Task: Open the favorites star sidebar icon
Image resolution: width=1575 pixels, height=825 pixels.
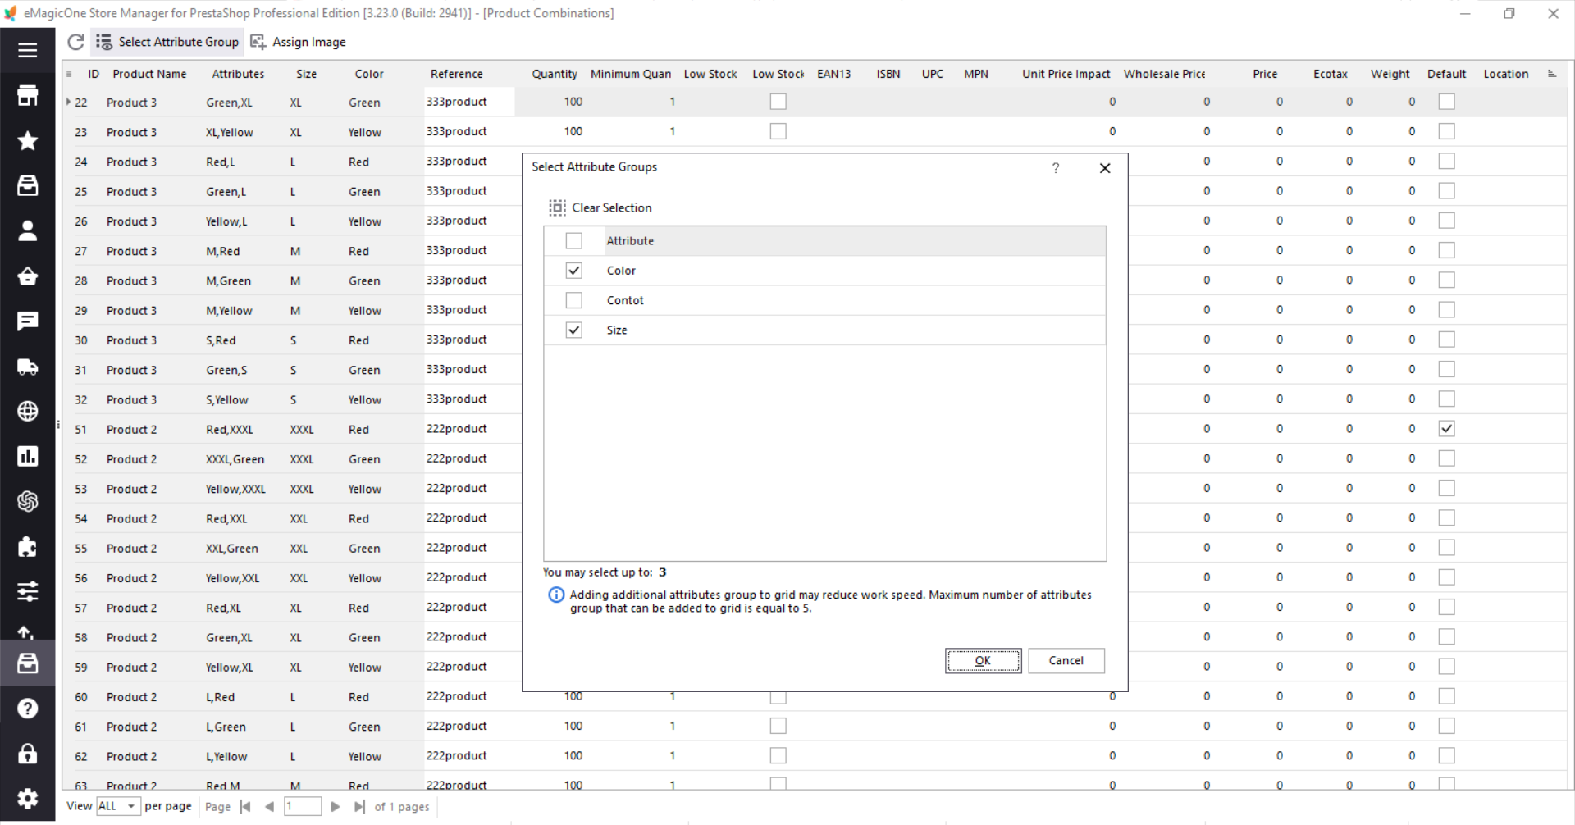Action: (x=27, y=141)
